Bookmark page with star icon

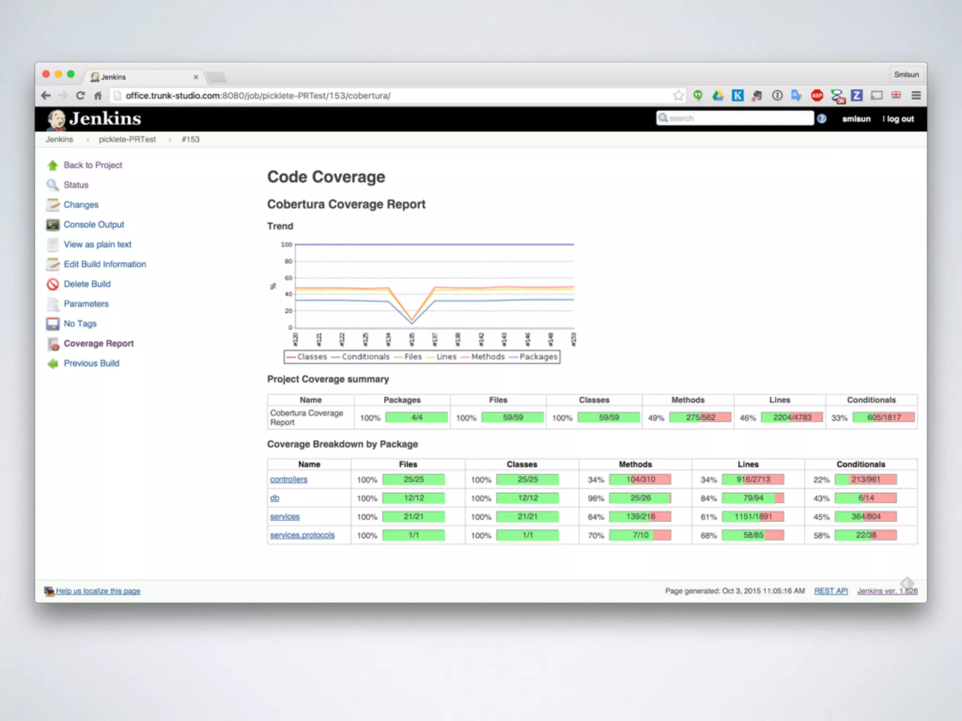pos(678,96)
